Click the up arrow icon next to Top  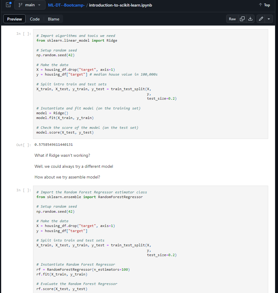260,5
